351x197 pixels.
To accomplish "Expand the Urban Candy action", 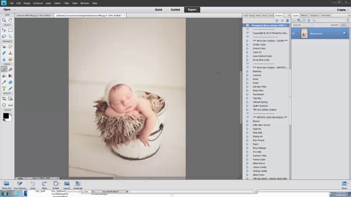I will pyautogui.click(x=247, y=167).
